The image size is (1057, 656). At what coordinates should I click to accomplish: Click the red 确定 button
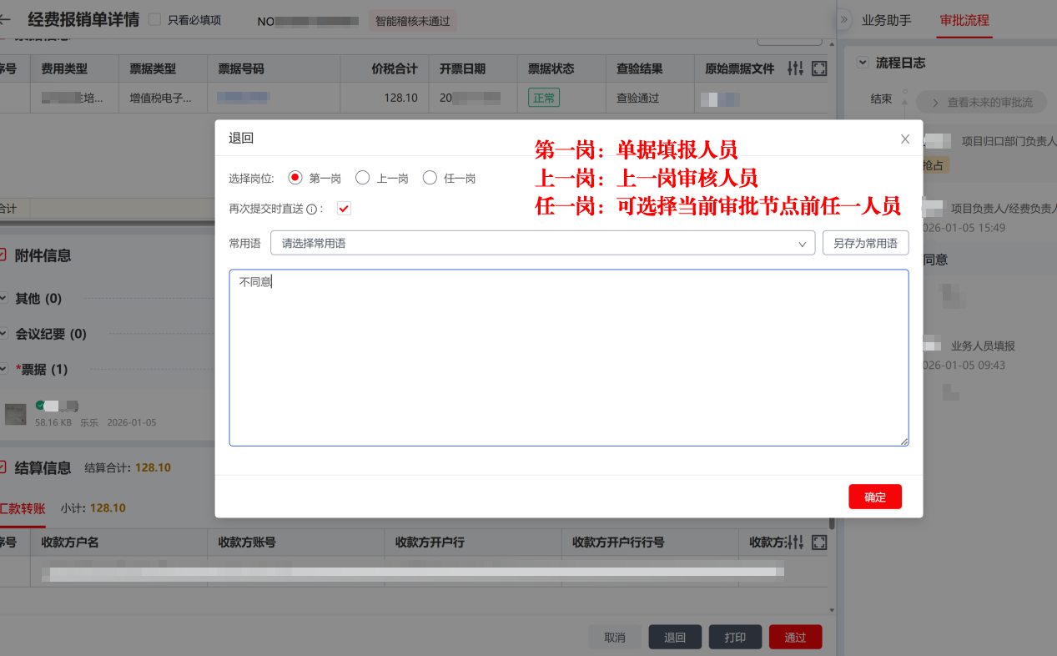tap(874, 497)
